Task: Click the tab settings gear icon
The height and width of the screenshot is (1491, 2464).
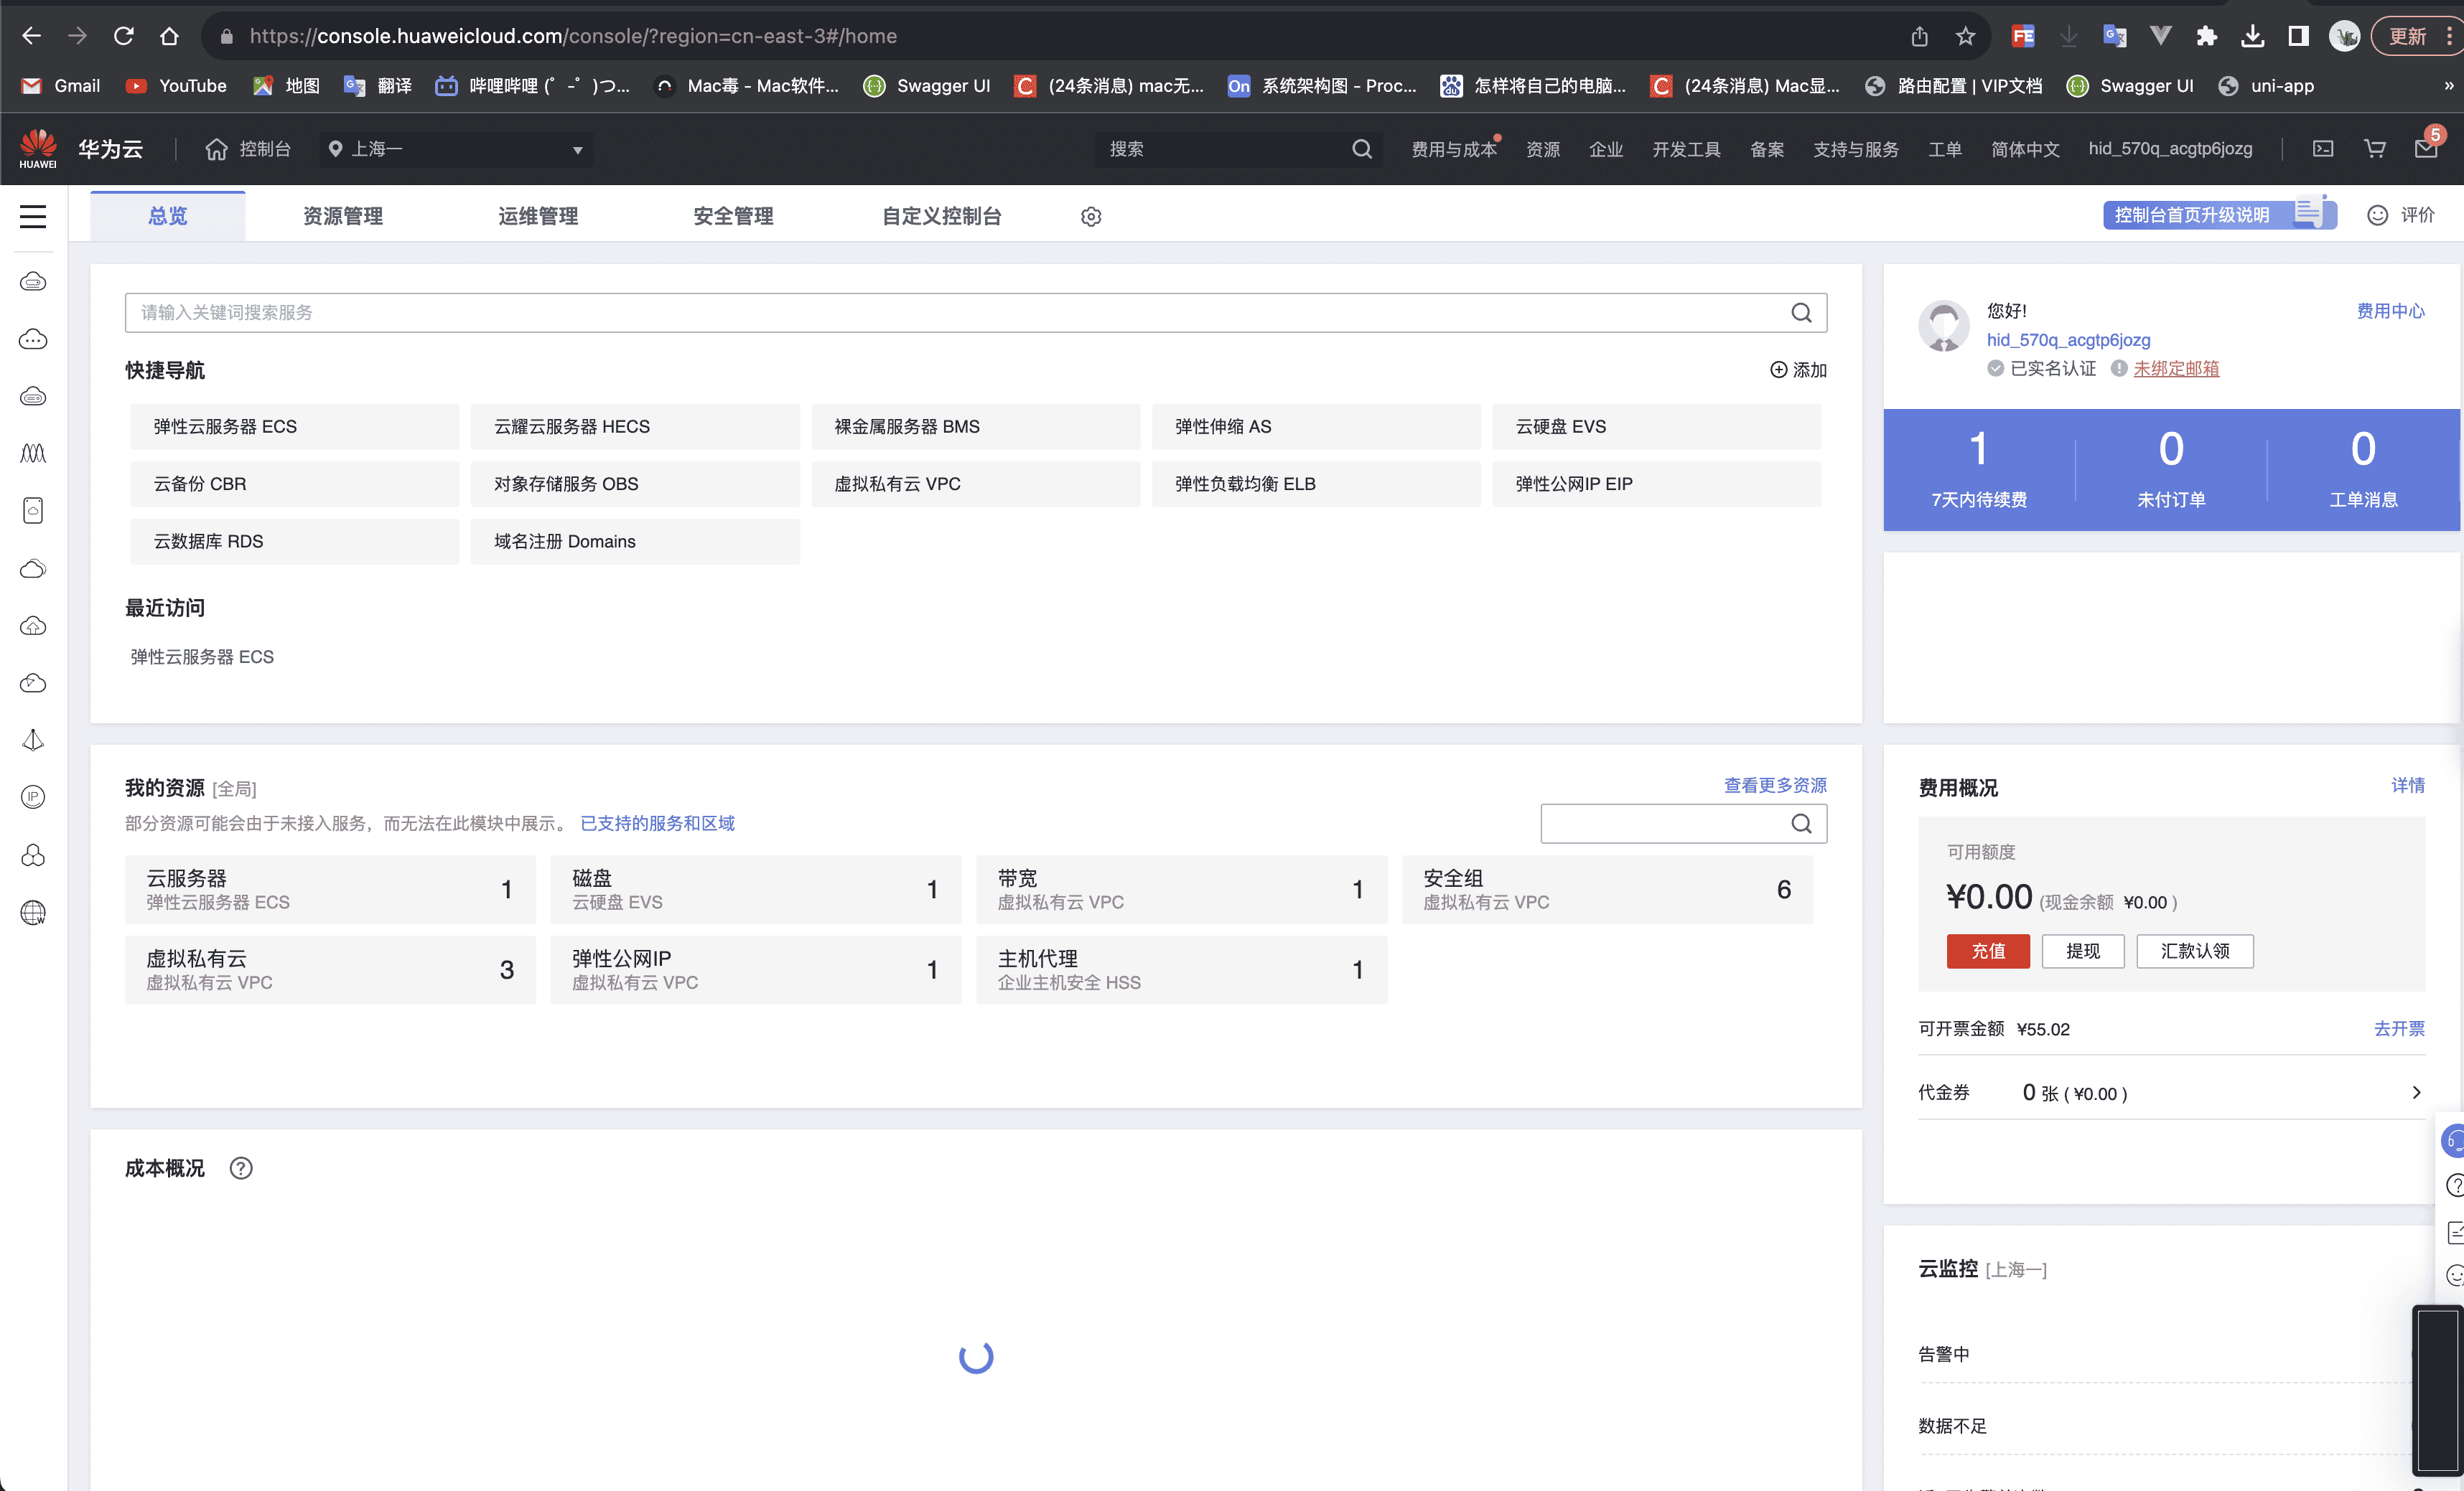Action: tap(1091, 217)
